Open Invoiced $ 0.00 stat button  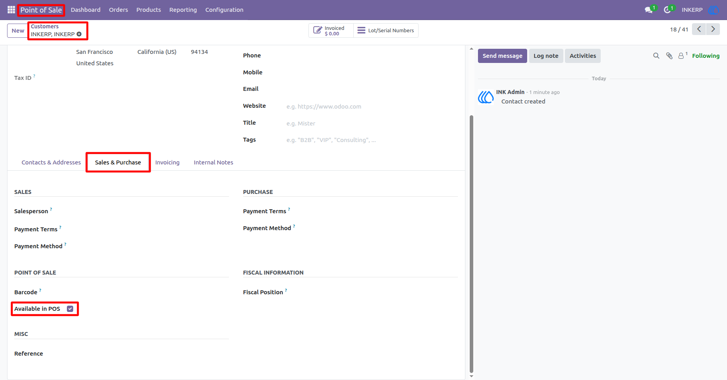(331, 31)
